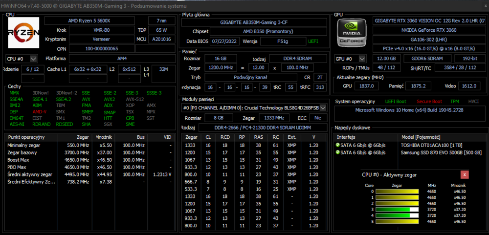Viewport: 489px width, 235px height.
Task: Click Core 0 clock bar
Action: pos(397,192)
